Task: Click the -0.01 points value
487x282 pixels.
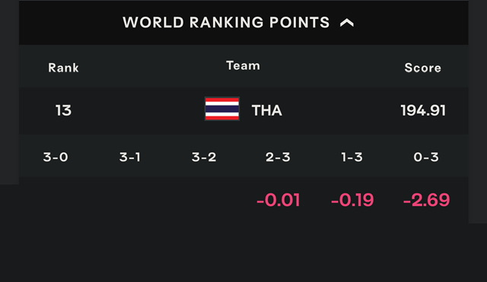Action: [279, 200]
